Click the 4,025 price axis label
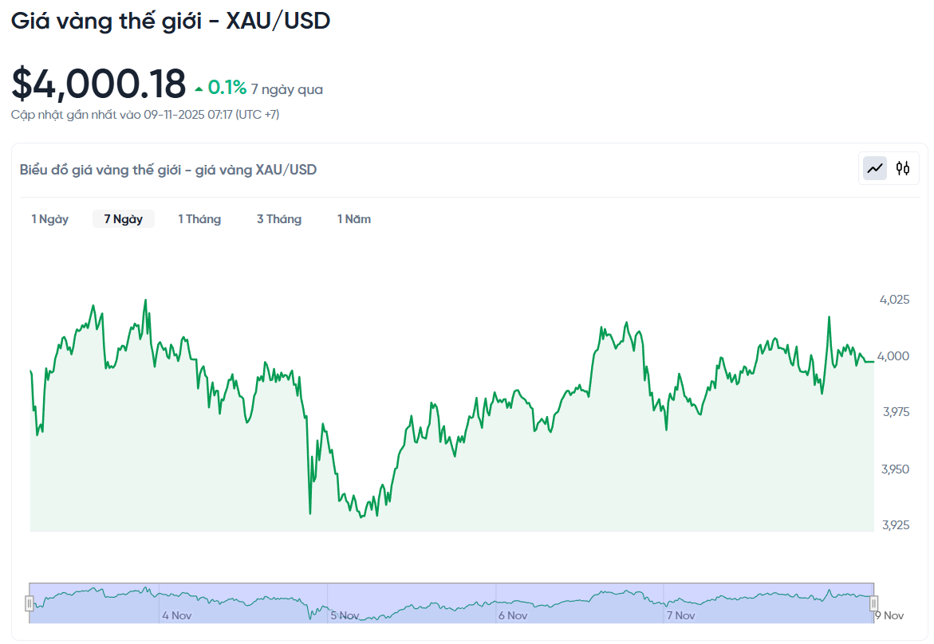Viewport: 934px width, 644px height. [893, 300]
